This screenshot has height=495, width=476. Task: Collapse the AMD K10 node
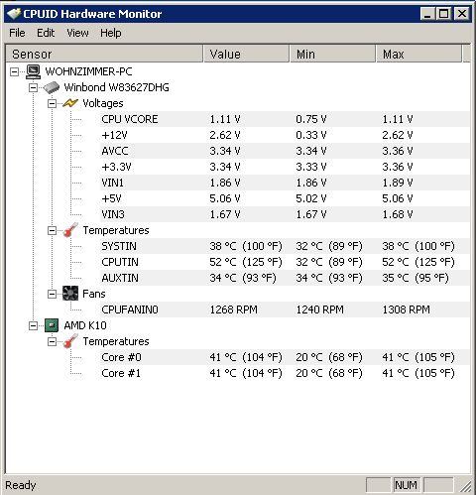[33, 325]
